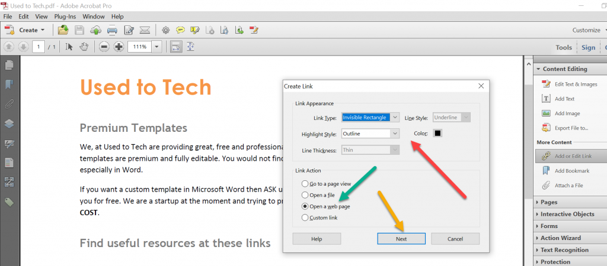Click the gear preferences icon

(x=166, y=30)
